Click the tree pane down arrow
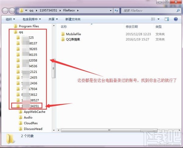The image size is (183, 148). tap(54, 130)
